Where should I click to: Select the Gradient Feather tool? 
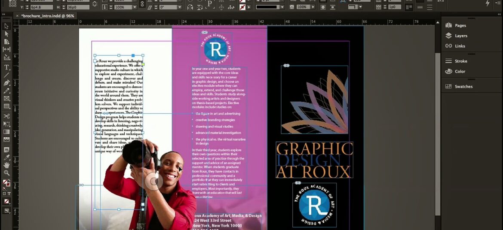click(x=6, y=139)
